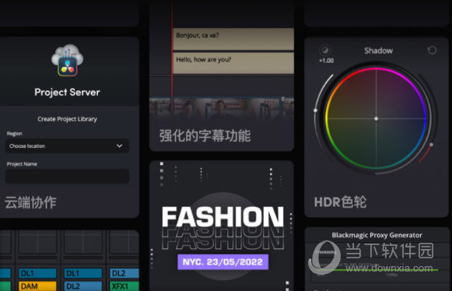452x291 pixels.
Task: Select the XFX1 green track button
Action: point(124,286)
